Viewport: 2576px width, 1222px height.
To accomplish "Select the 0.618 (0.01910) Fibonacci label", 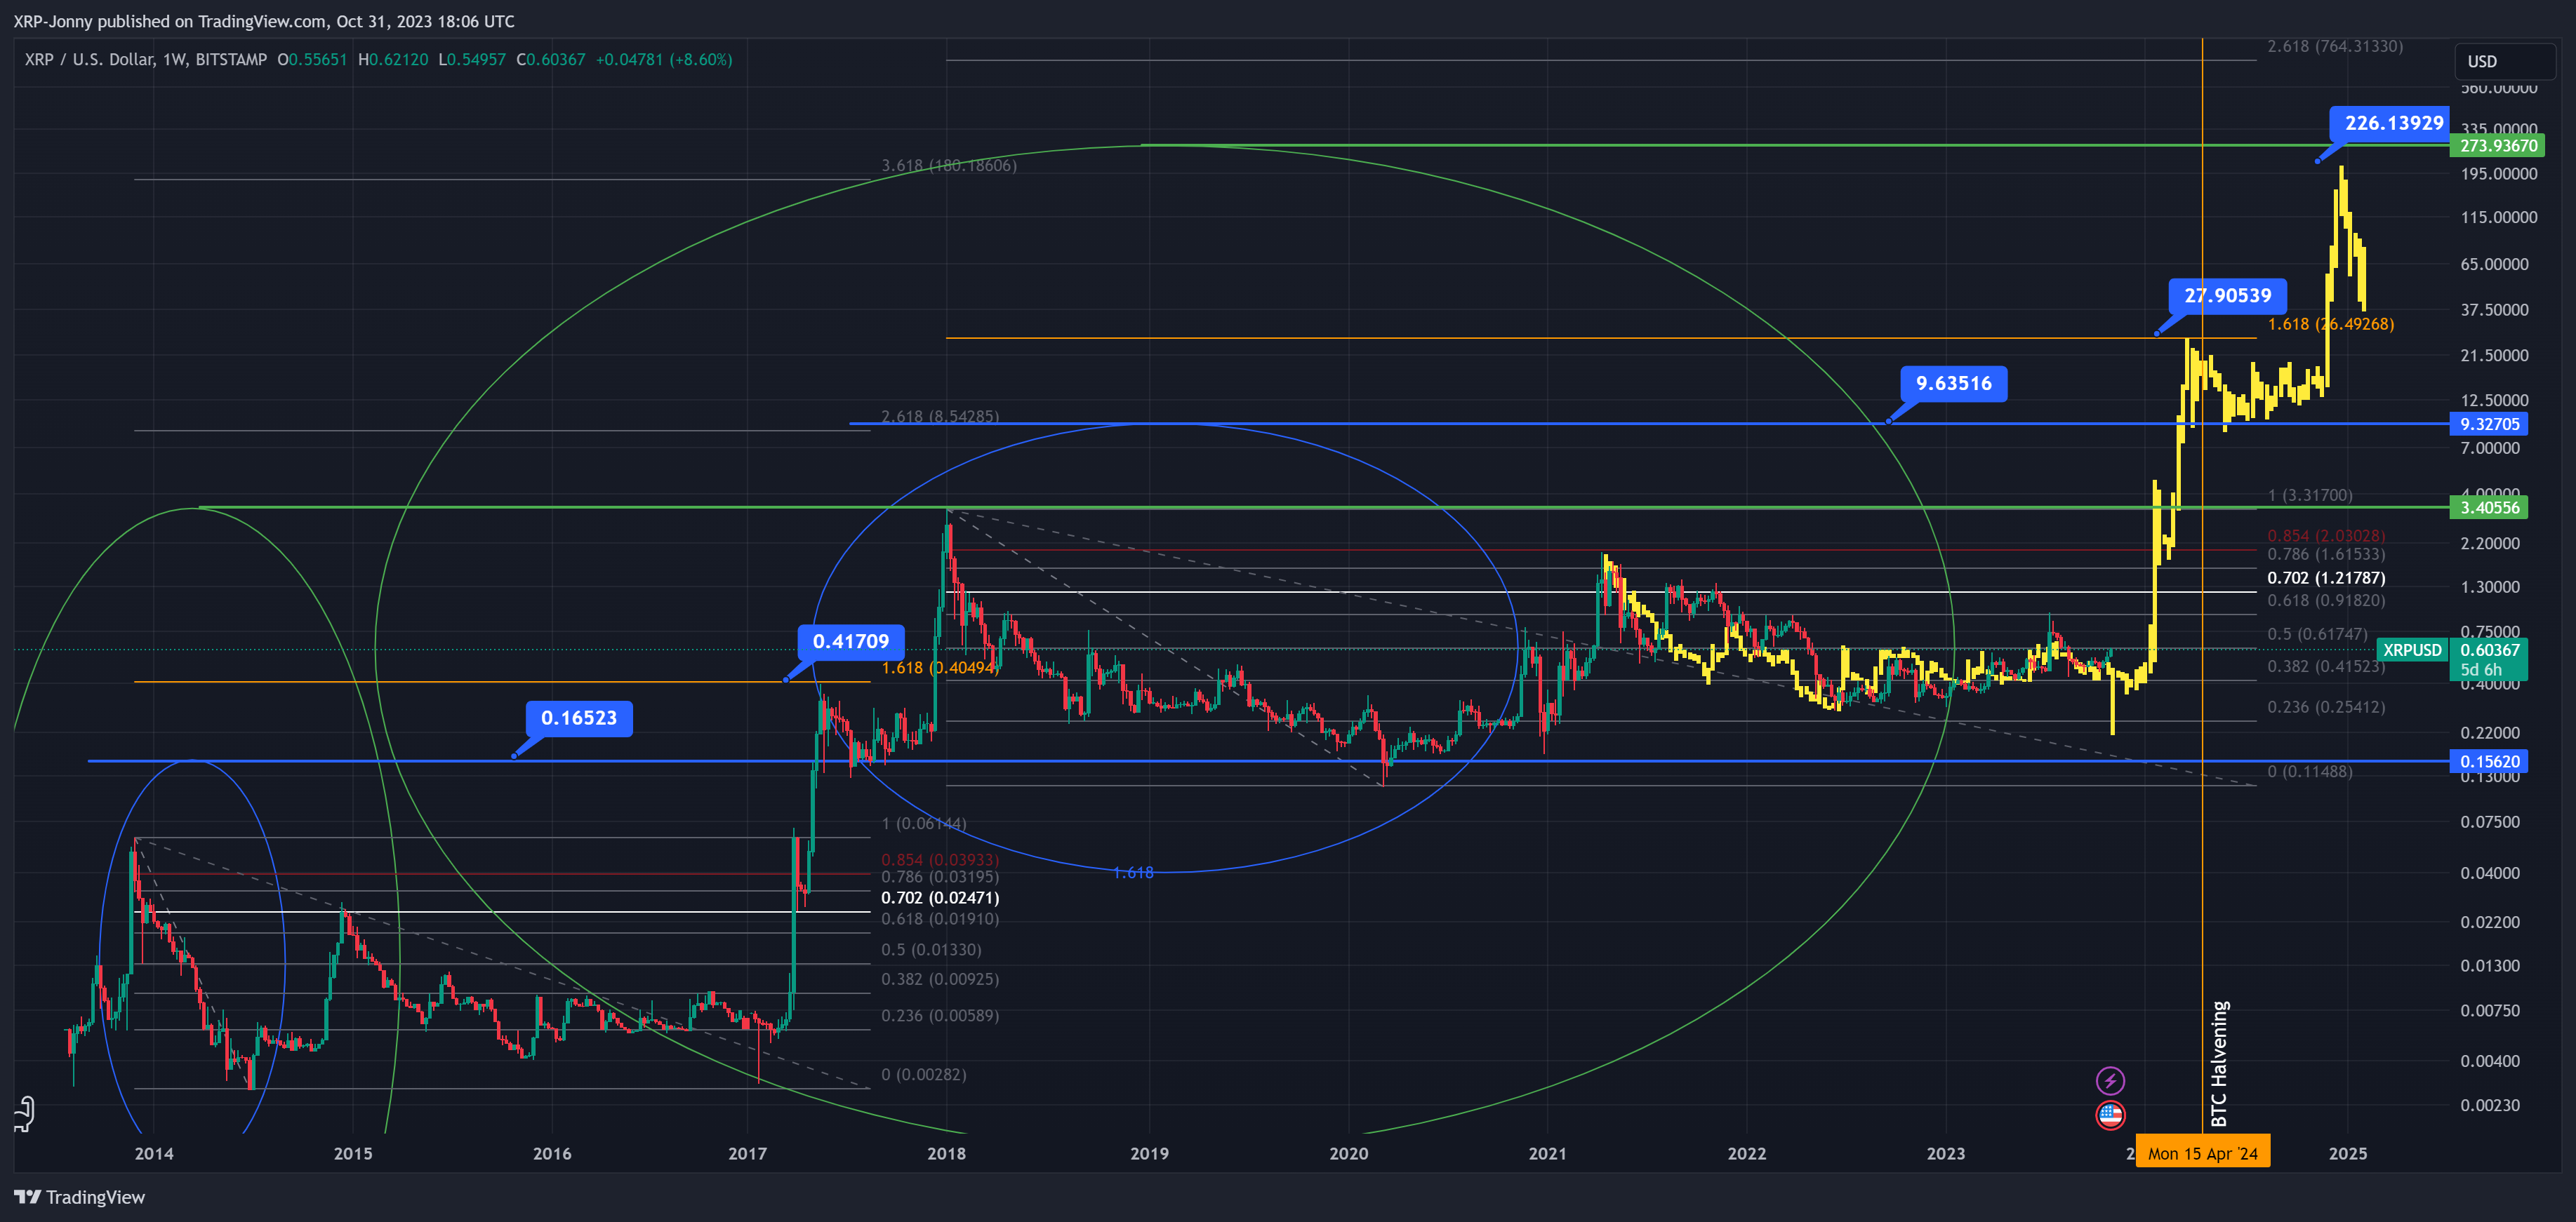I will 940,919.
